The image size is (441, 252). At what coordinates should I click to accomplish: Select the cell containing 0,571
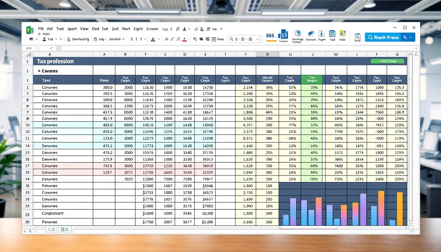click(x=246, y=138)
